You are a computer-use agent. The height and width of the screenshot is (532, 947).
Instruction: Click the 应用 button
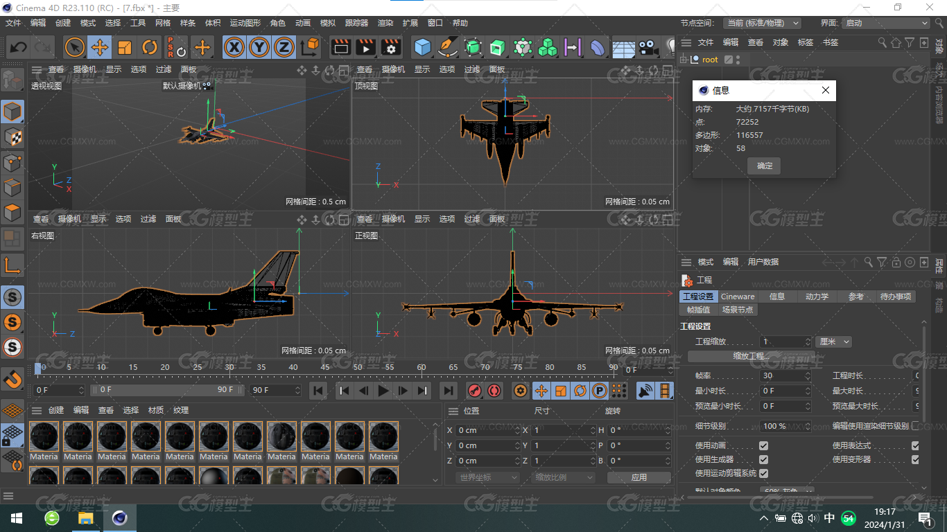638,477
